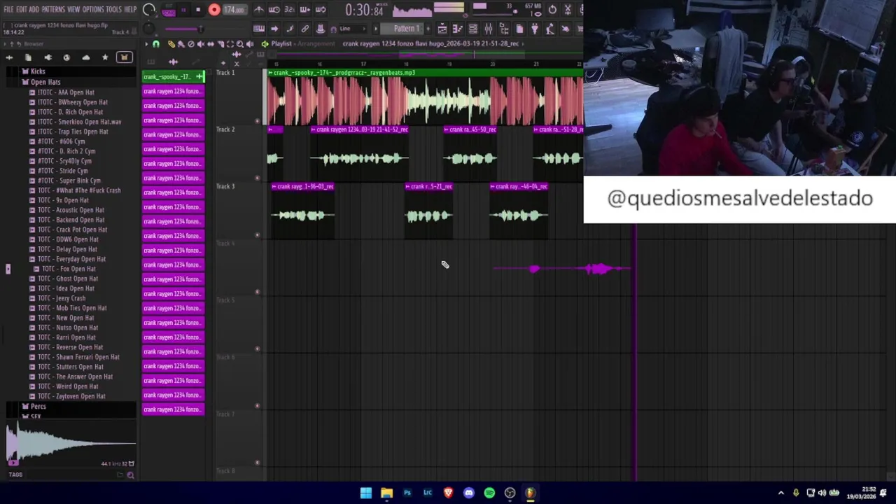
Task: Open the channel rack view icon
Action: pos(473,29)
